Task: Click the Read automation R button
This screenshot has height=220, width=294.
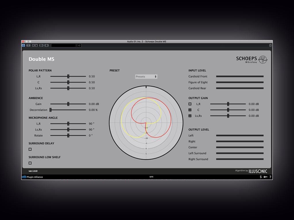Action: (34, 45)
